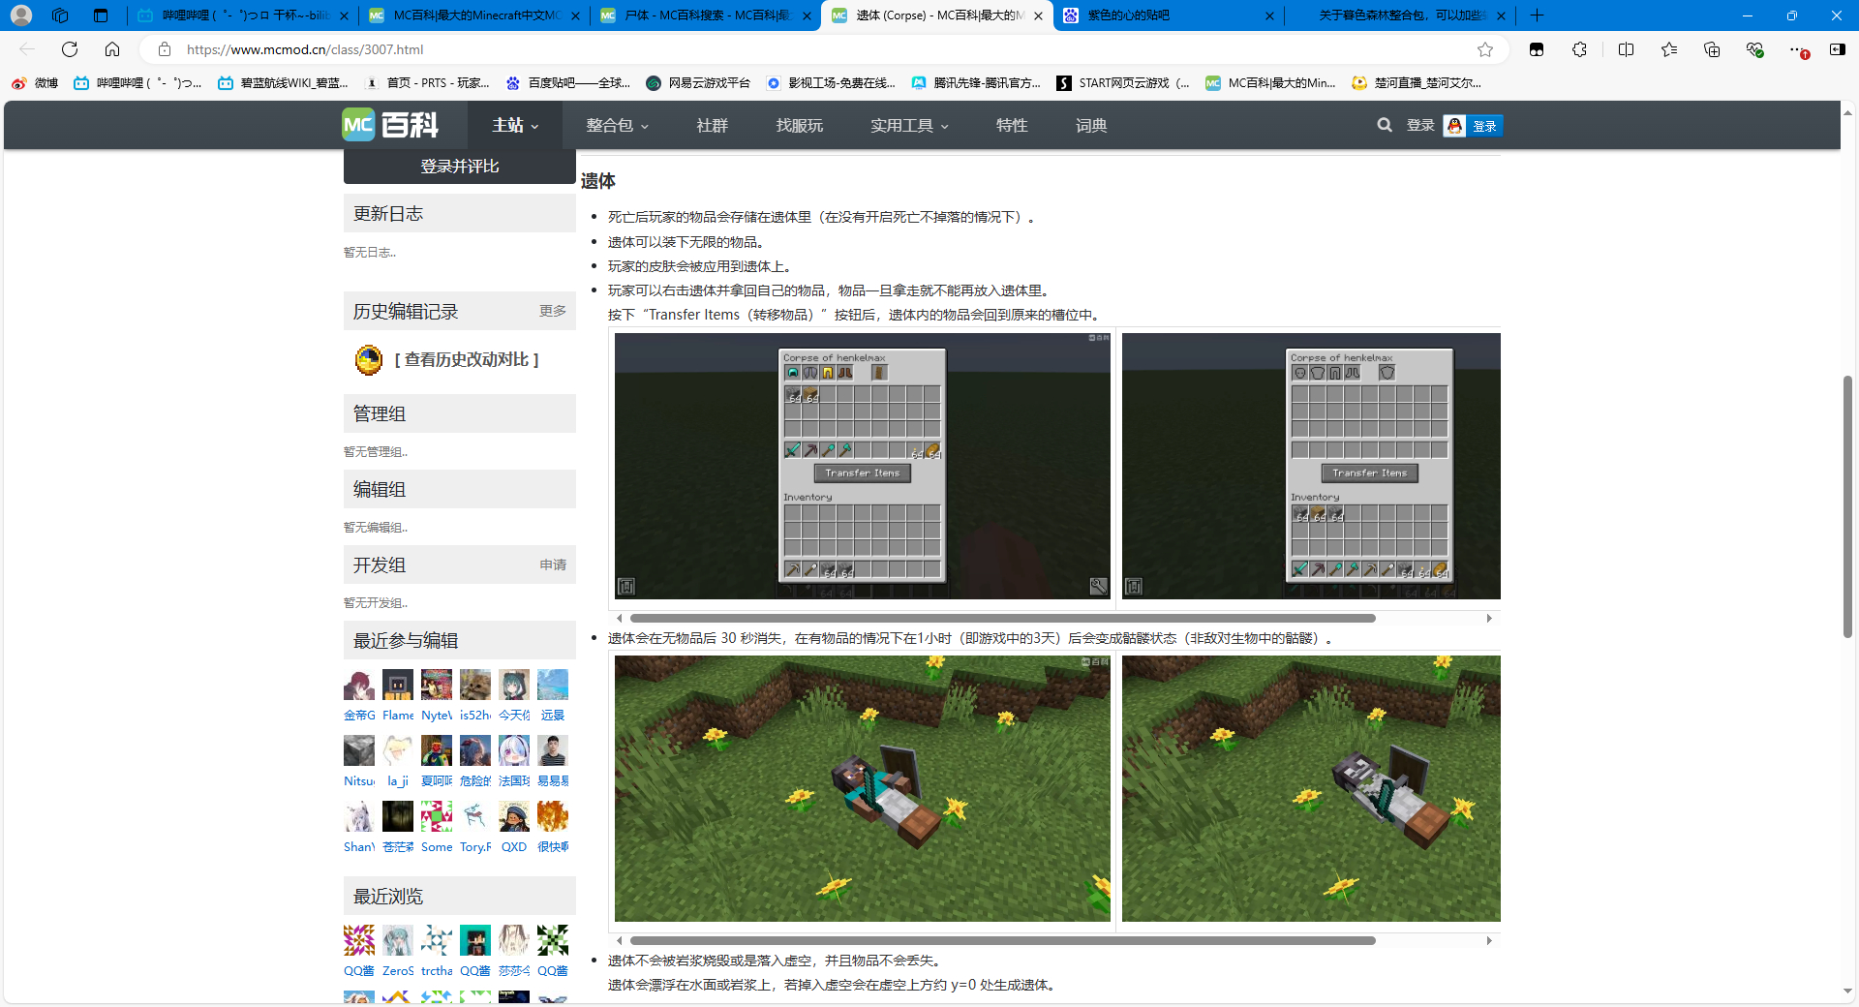This screenshot has height=1007, width=1859.
Task: Open [ 查看历史改动对比 ] link
Action: [x=467, y=359]
